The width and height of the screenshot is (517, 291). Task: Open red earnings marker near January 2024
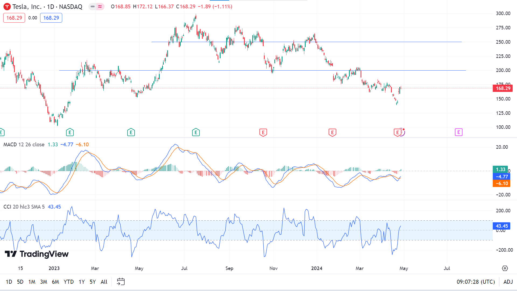(332, 132)
